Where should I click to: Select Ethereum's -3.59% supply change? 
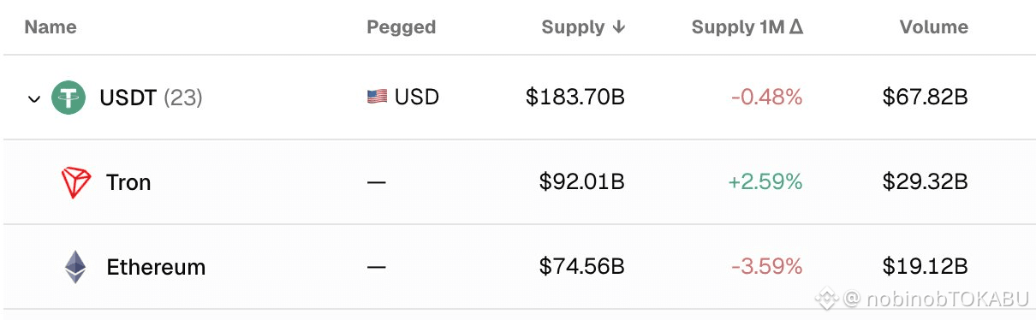[767, 267]
